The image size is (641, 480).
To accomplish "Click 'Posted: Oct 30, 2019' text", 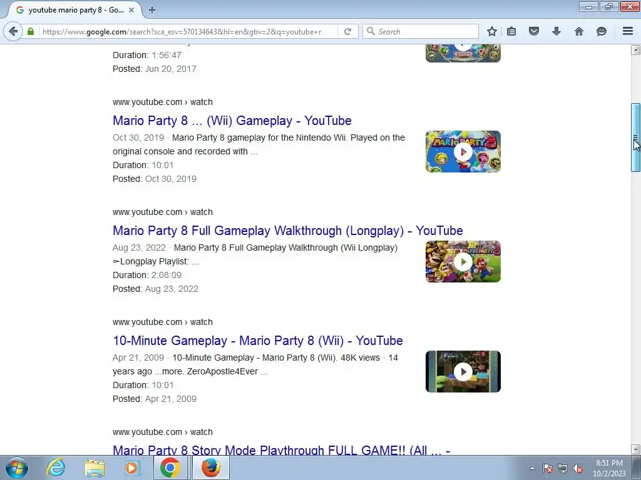I will point(155,179).
